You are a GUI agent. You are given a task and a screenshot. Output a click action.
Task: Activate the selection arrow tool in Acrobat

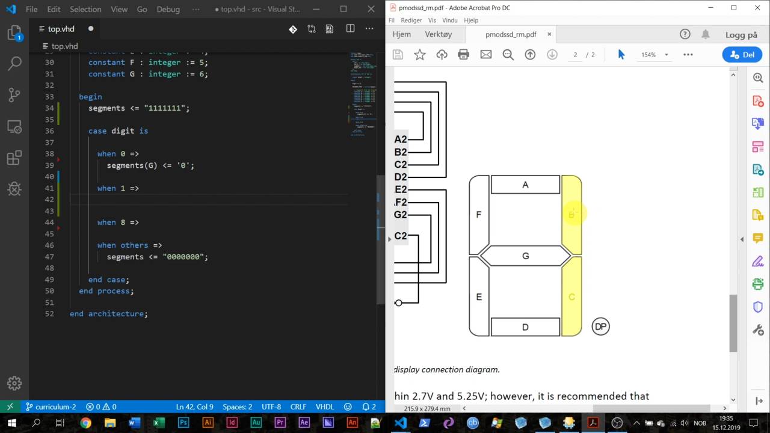coord(621,55)
